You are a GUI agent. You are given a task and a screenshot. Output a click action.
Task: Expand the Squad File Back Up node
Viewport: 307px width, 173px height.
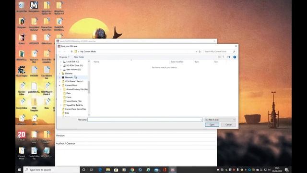61,105
